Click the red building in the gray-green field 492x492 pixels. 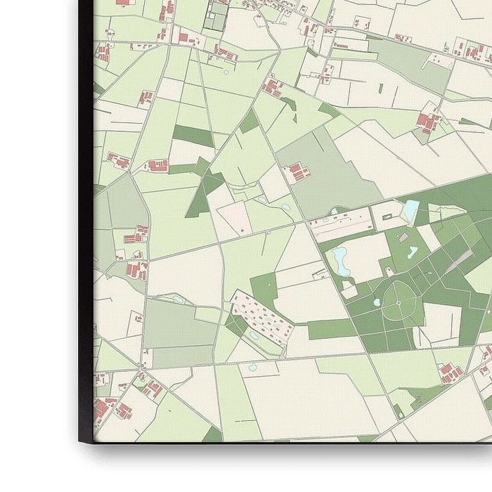click(x=297, y=171)
